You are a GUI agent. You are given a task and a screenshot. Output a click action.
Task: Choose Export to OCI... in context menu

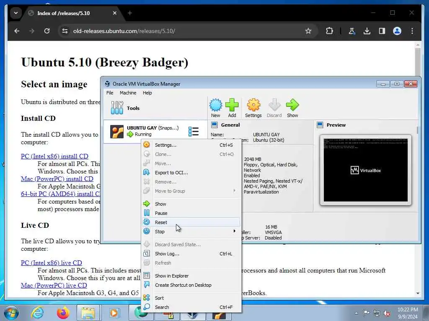191,173
